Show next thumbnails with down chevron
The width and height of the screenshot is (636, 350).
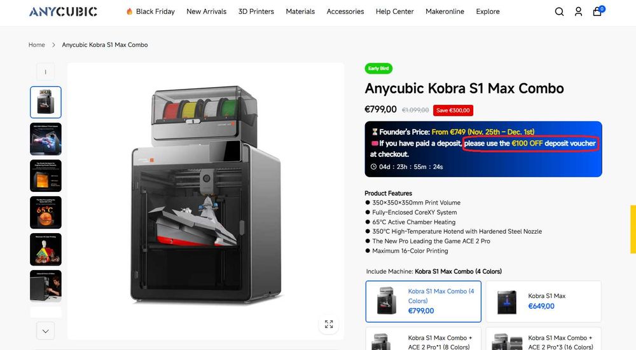pyautogui.click(x=45, y=331)
